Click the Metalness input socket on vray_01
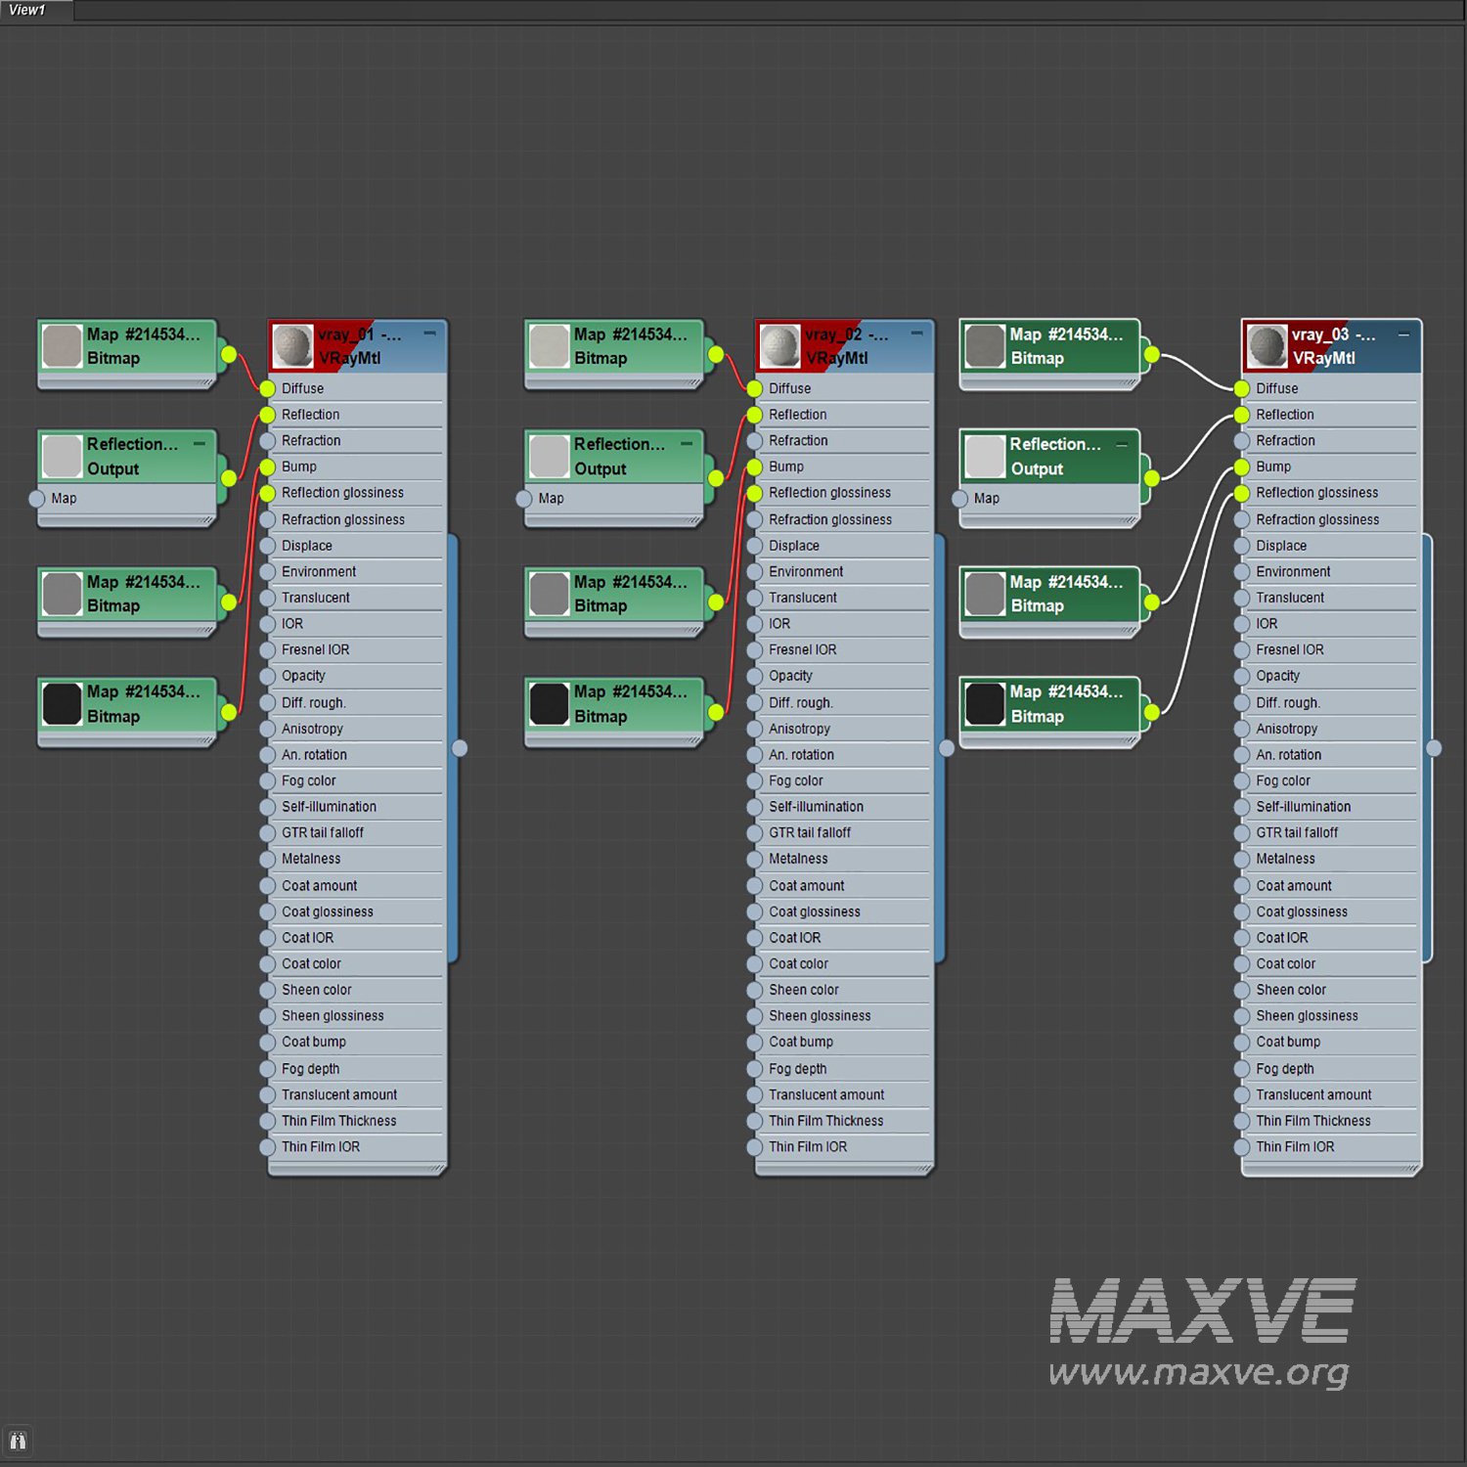This screenshot has height=1467, width=1467. tap(267, 859)
